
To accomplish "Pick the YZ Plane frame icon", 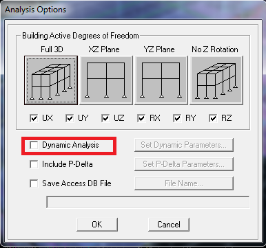I will (x=161, y=80).
